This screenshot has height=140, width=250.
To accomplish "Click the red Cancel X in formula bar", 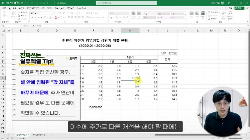I will pos(27,26).
